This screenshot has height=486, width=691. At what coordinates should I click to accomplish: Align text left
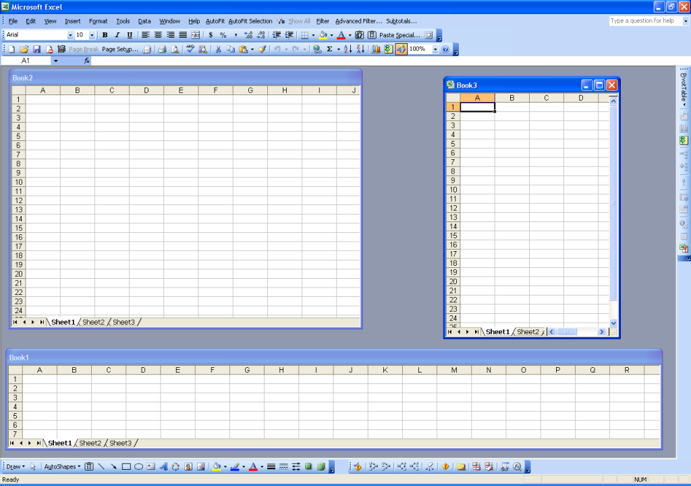point(146,35)
